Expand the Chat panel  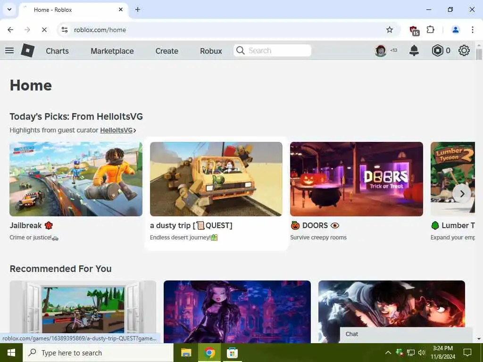(x=406, y=334)
